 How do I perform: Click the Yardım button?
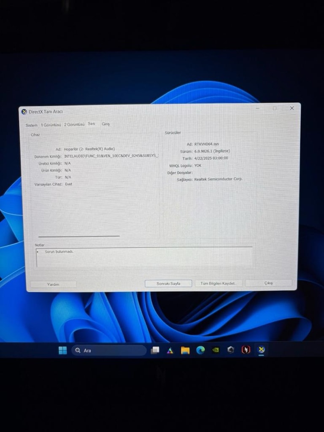[x=53, y=284]
